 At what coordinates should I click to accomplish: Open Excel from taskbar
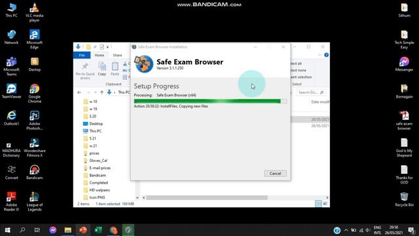click(x=98, y=230)
